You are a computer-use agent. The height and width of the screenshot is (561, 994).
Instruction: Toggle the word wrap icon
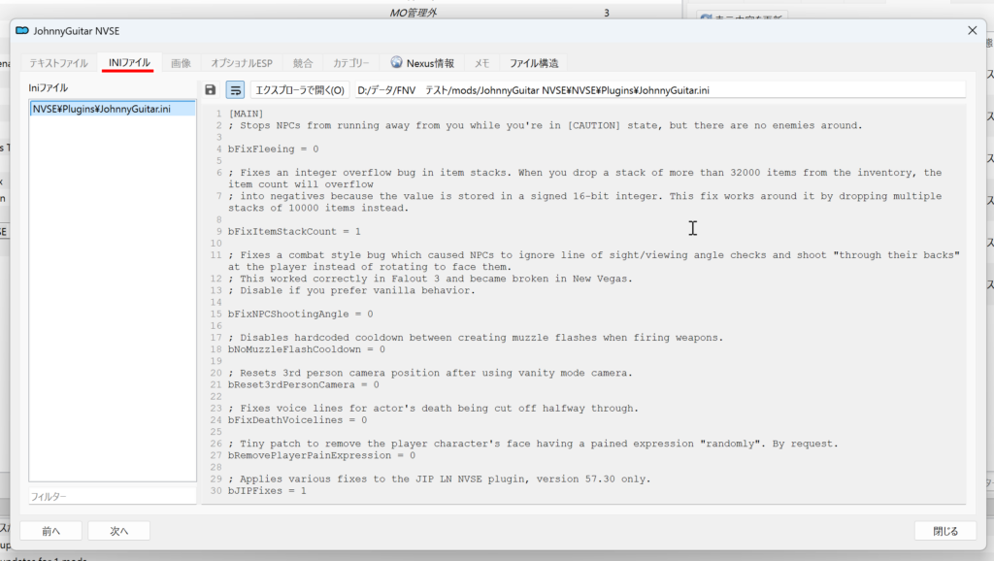click(235, 90)
